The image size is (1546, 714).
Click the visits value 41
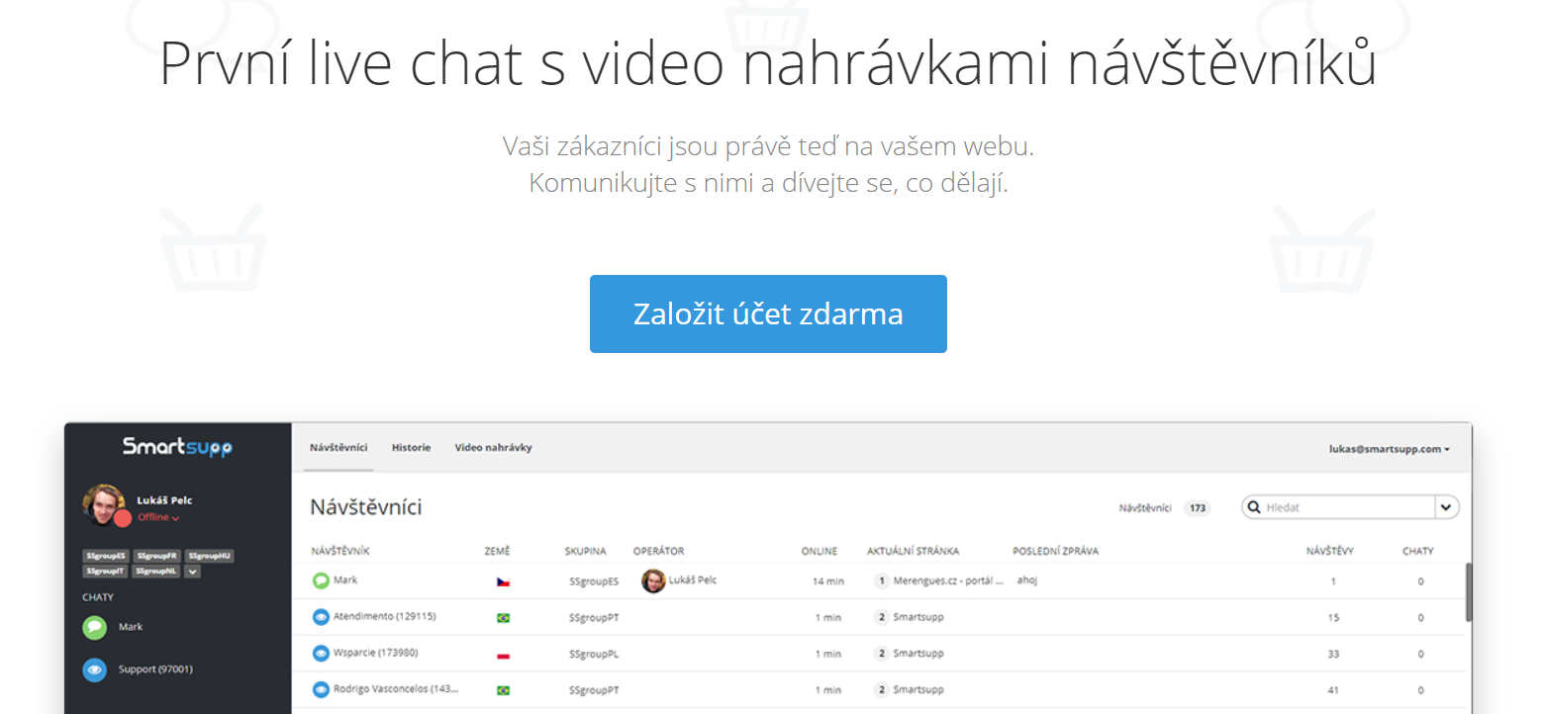click(1333, 690)
